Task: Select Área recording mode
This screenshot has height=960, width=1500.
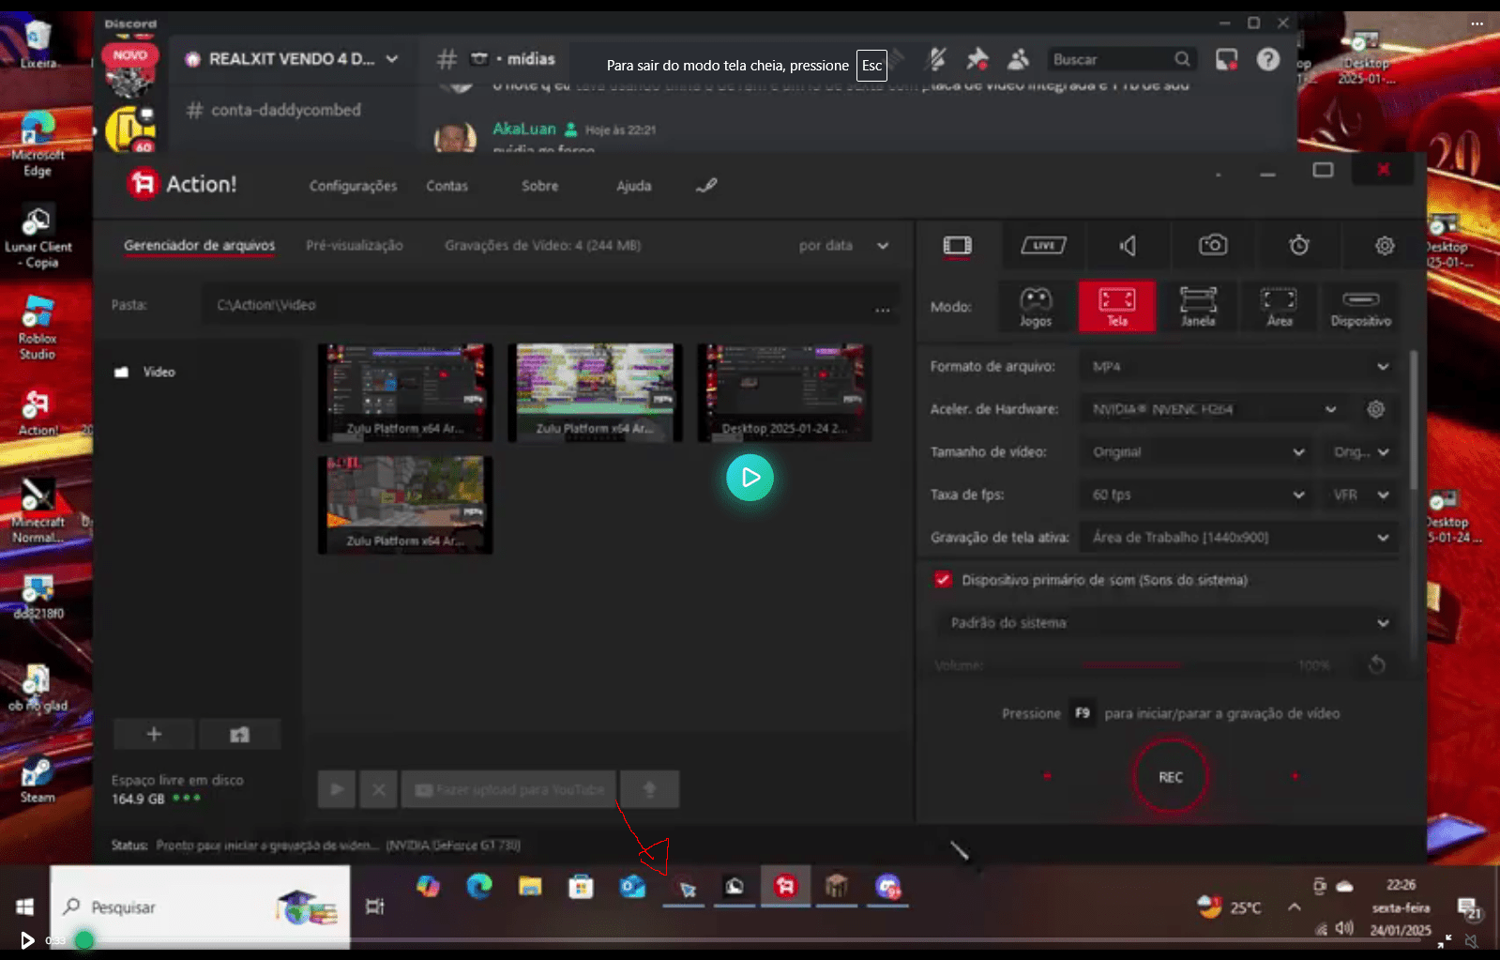Action: pyautogui.click(x=1279, y=306)
